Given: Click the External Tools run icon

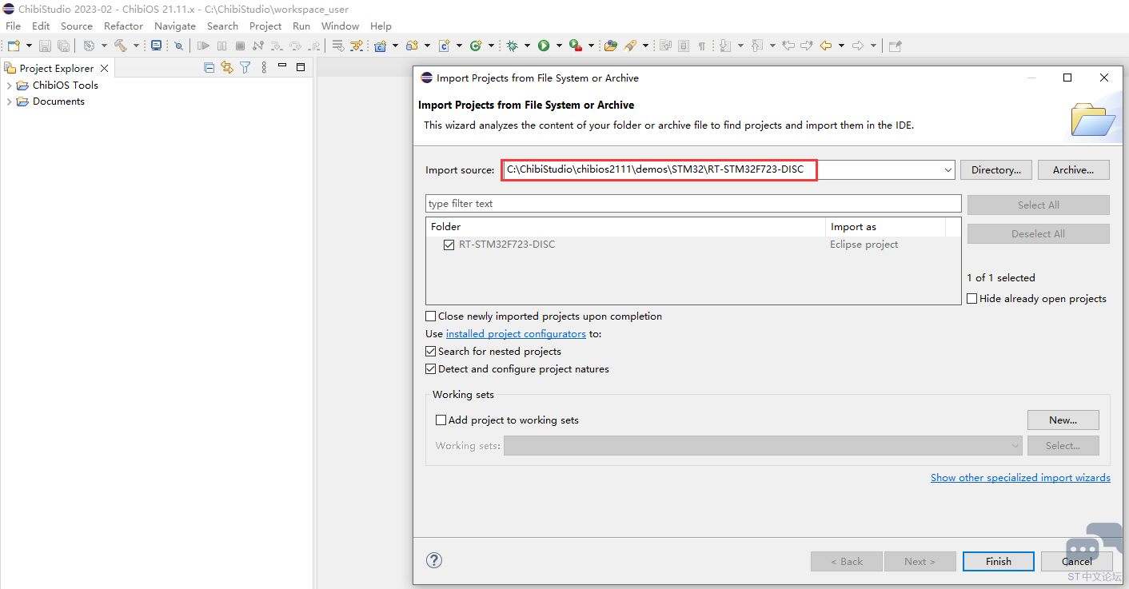Looking at the screenshot, I should 575,46.
